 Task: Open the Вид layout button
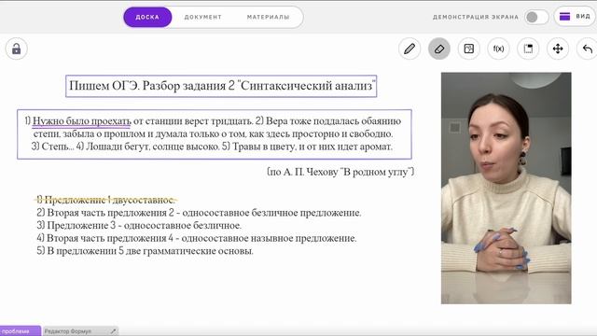tap(575, 17)
